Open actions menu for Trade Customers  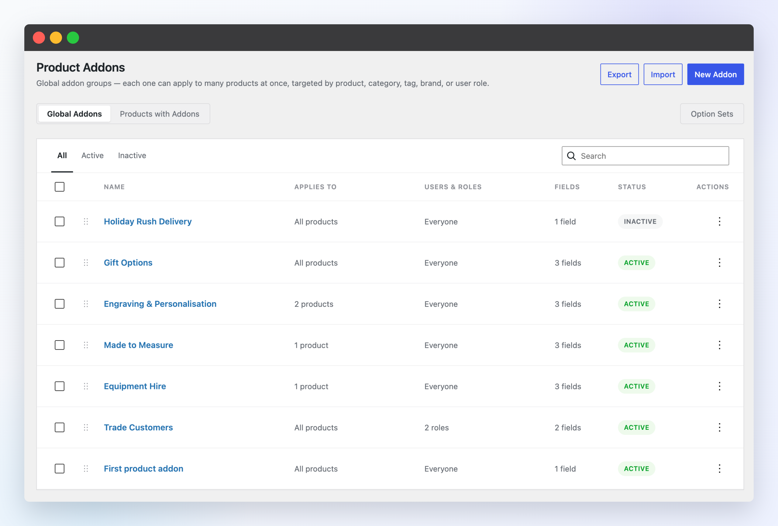click(x=719, y=427)
